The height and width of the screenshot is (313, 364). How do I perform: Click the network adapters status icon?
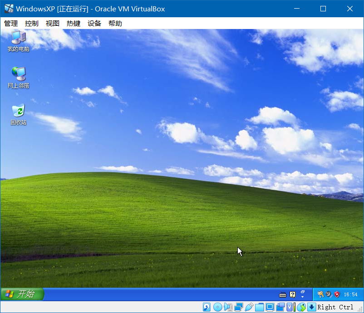click(x=238, y=307)
